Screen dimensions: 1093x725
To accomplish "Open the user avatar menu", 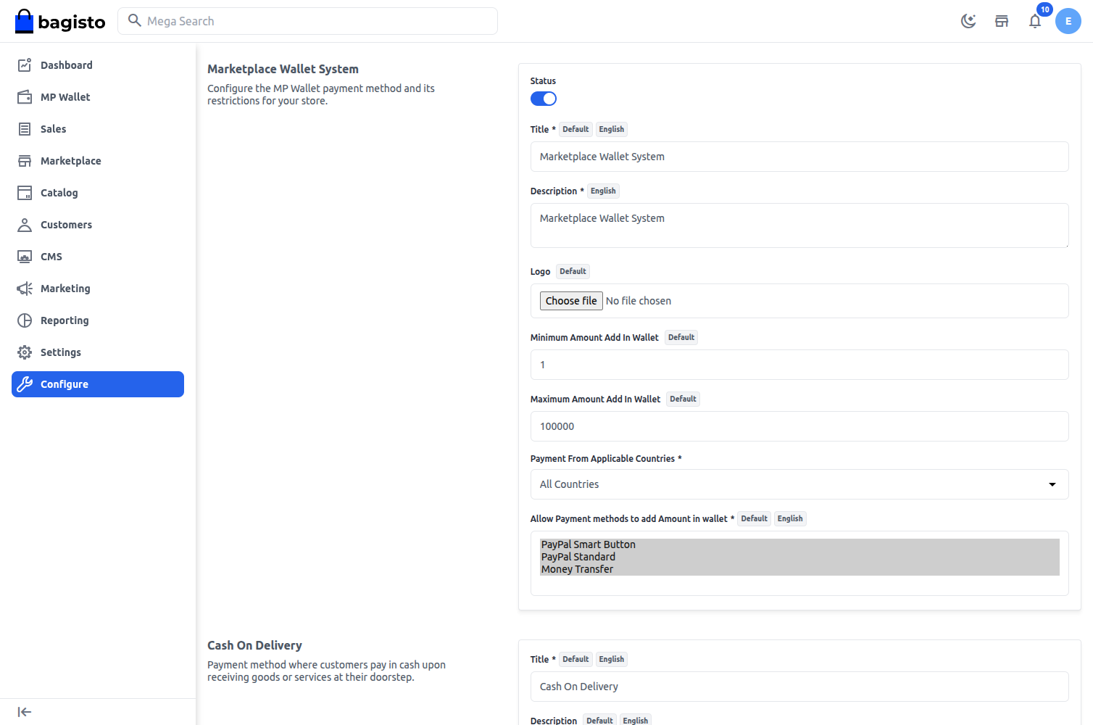I will point(1068,21).
